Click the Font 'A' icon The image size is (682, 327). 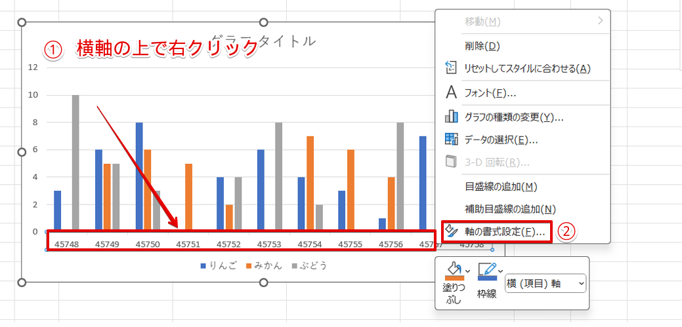(x=451, y=92)
